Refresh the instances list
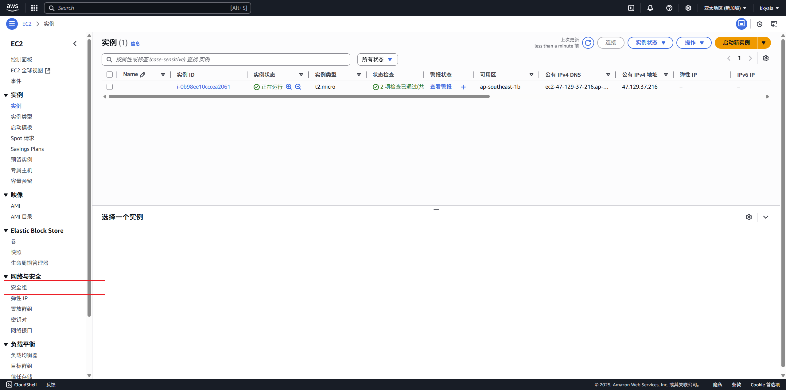786x390 pixels. coord(588,43)
